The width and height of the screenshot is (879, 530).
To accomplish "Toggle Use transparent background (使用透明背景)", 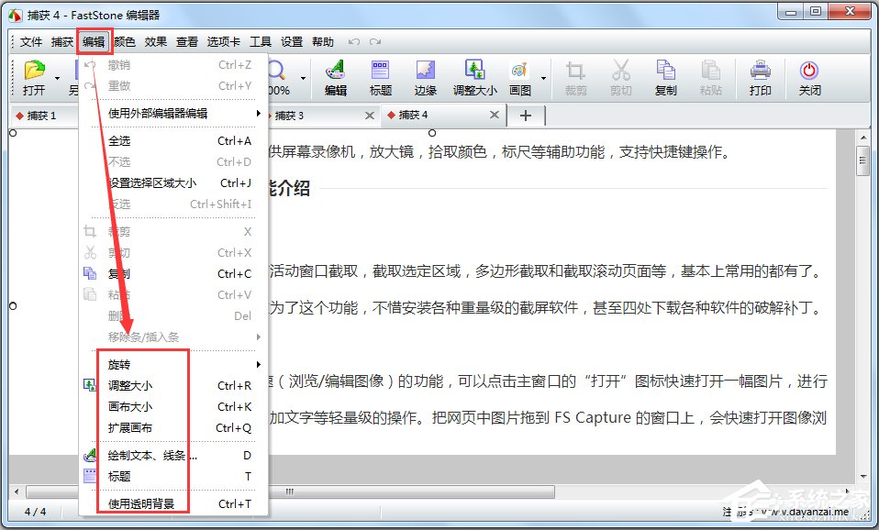I will coord(147,503).
